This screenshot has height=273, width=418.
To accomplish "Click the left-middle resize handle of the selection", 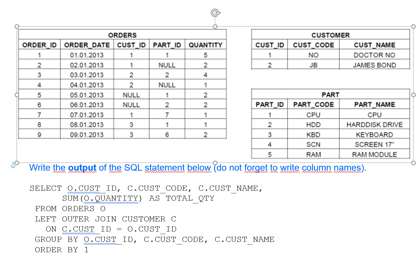I will (x=16, y=95).
